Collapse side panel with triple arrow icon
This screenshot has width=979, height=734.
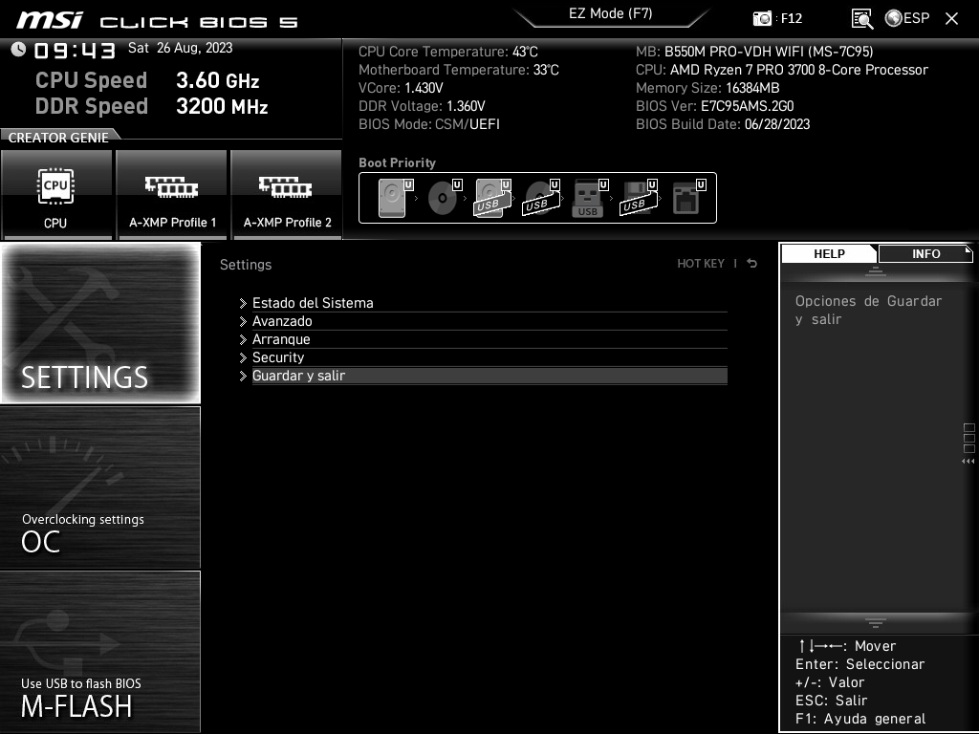968,462
